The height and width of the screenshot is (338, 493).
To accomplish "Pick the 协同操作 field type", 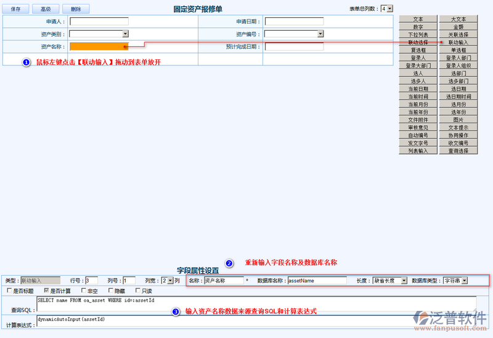I will tap(458, 135).
